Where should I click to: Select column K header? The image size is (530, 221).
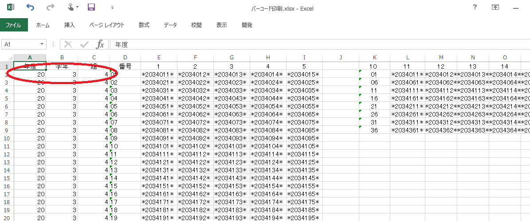click(374, 58)
